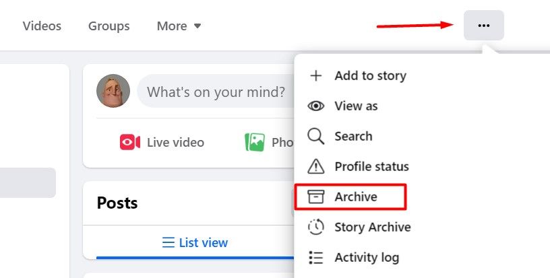Open the three-dots profile options button

484,25
